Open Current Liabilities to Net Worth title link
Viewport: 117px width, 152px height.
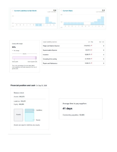[x=25, y=11]
